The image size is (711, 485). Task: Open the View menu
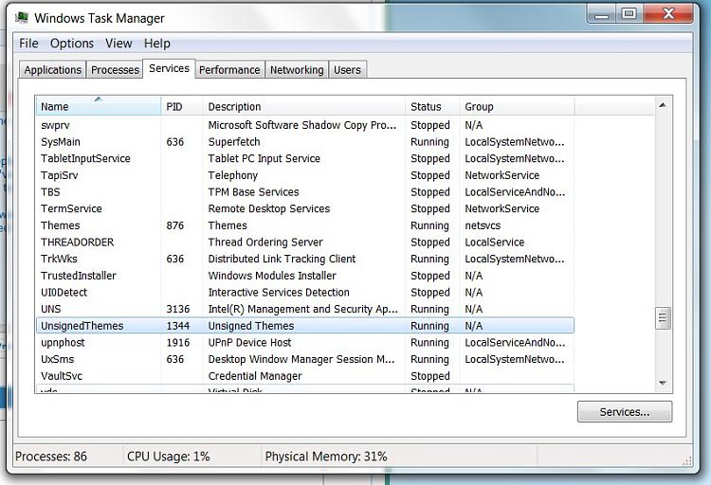click(x=118, y=44)
